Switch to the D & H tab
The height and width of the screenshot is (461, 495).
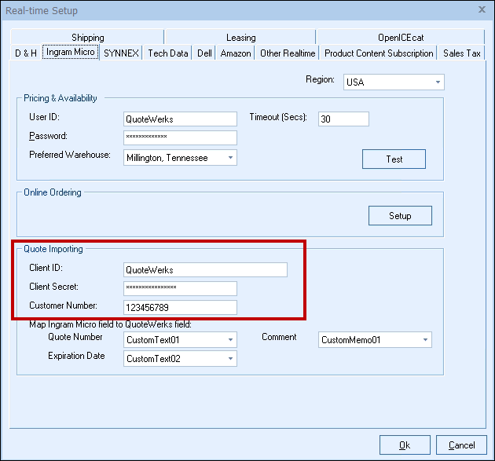(x=26, y=53)
